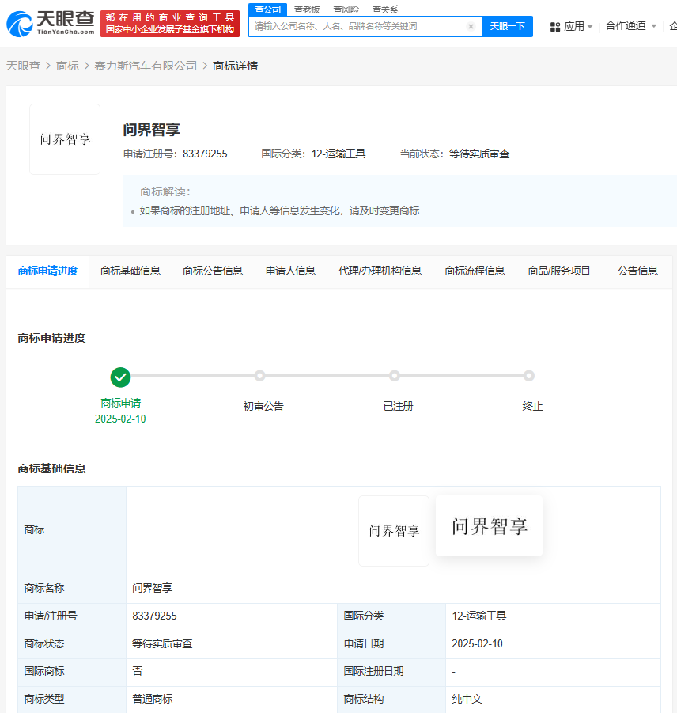Click the 应用 grid icon
The height and width of the screenshot is (713, 677).
tap(555, 26)
